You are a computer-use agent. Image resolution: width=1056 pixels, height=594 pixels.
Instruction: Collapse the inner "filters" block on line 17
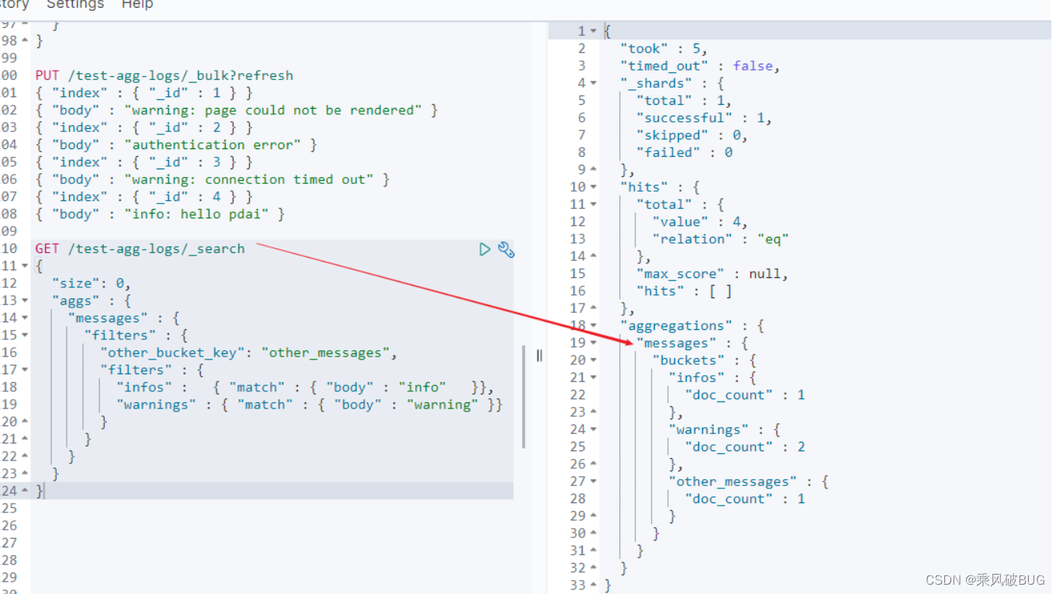click(25, 370)
